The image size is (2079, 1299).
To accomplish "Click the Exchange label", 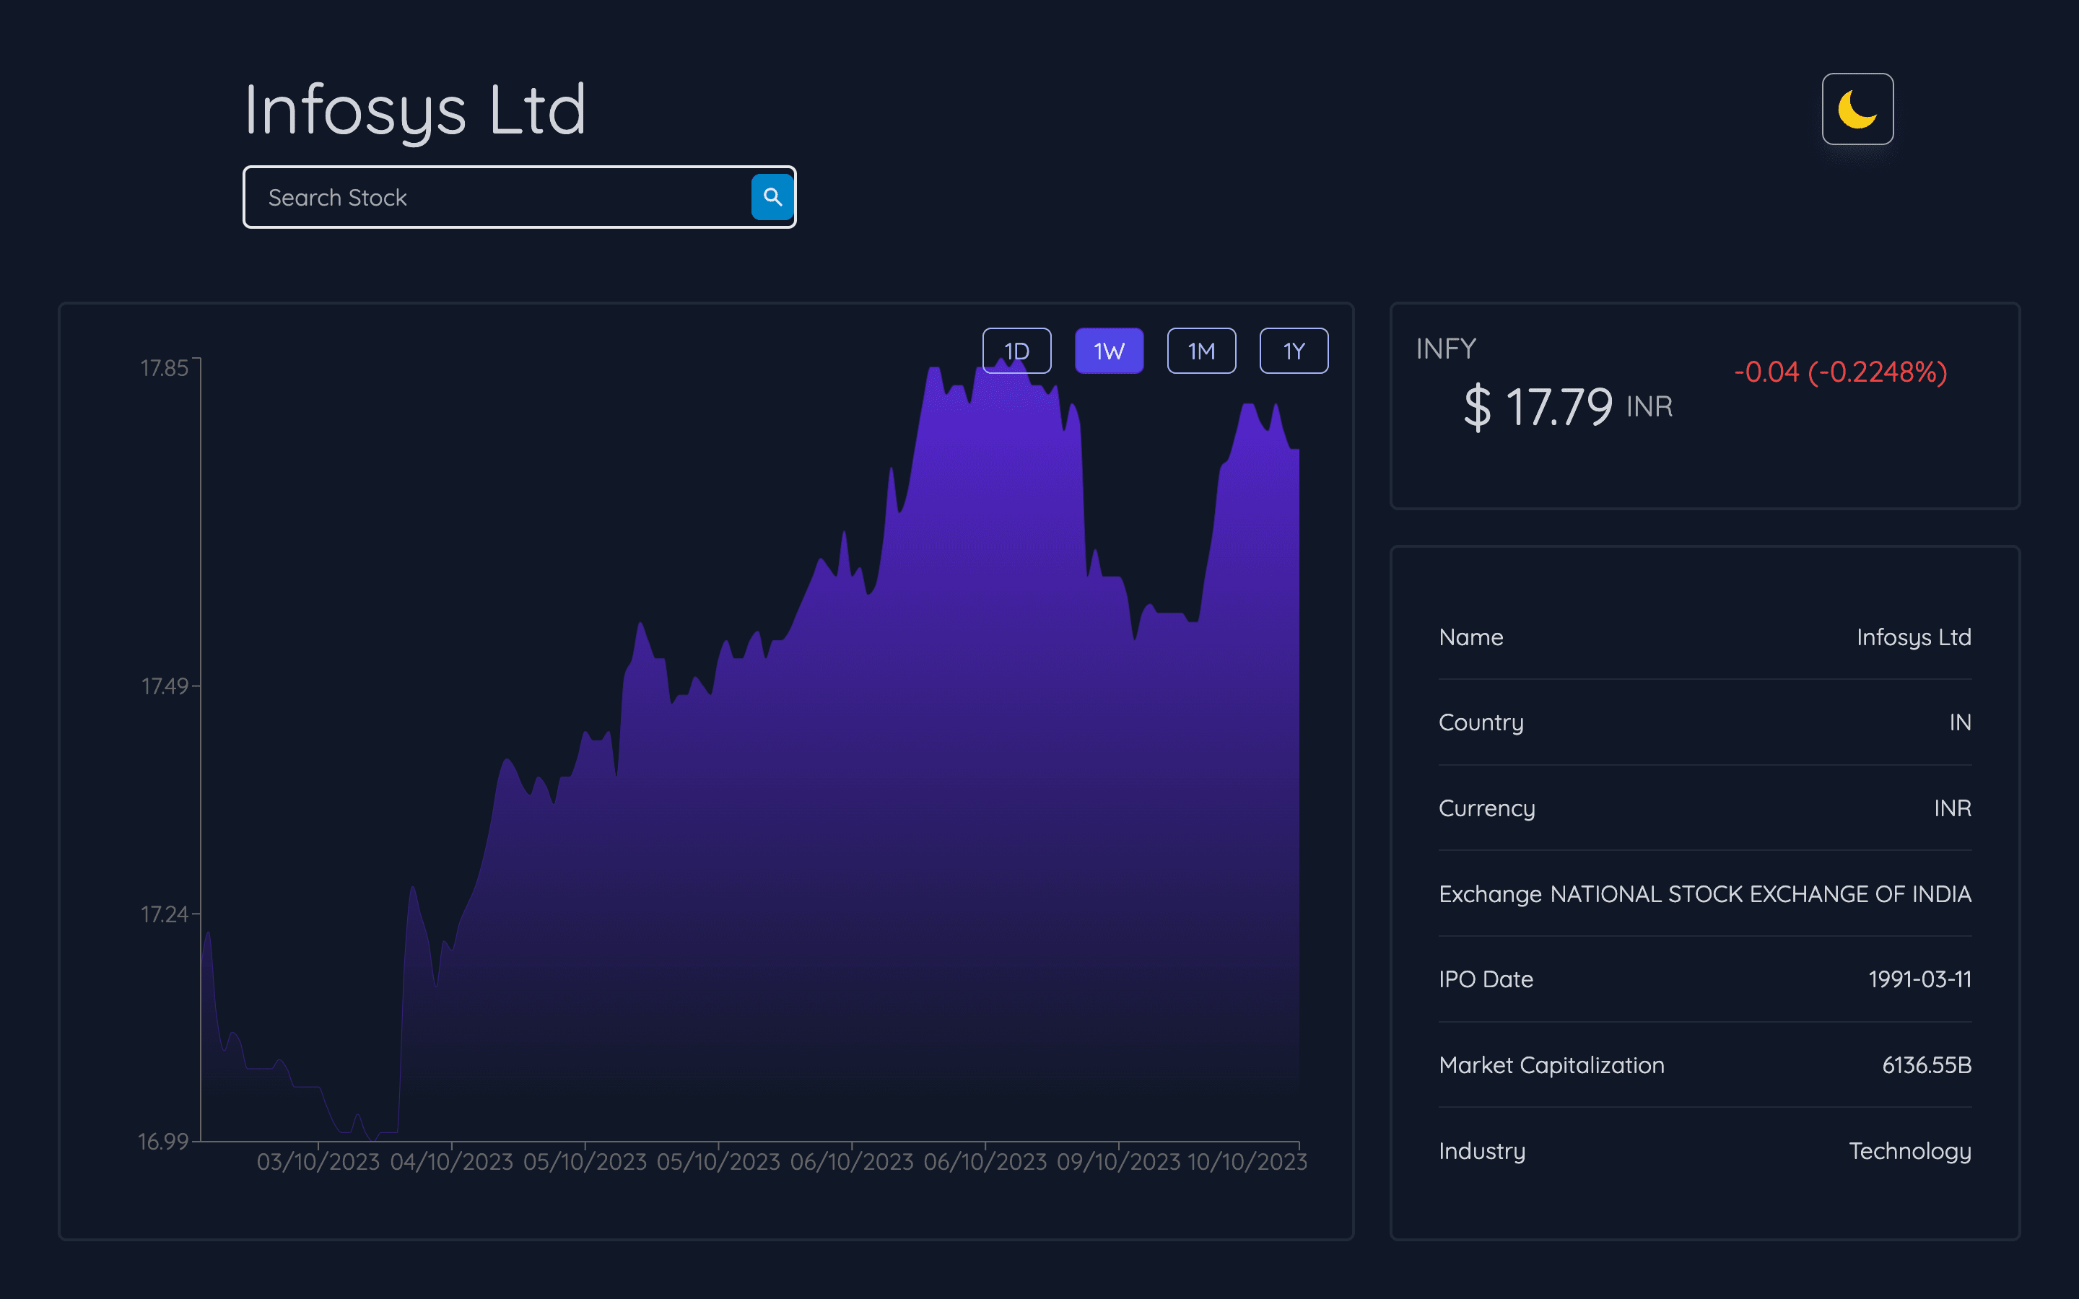I will pyautogui.click(x=1490, y=893).
